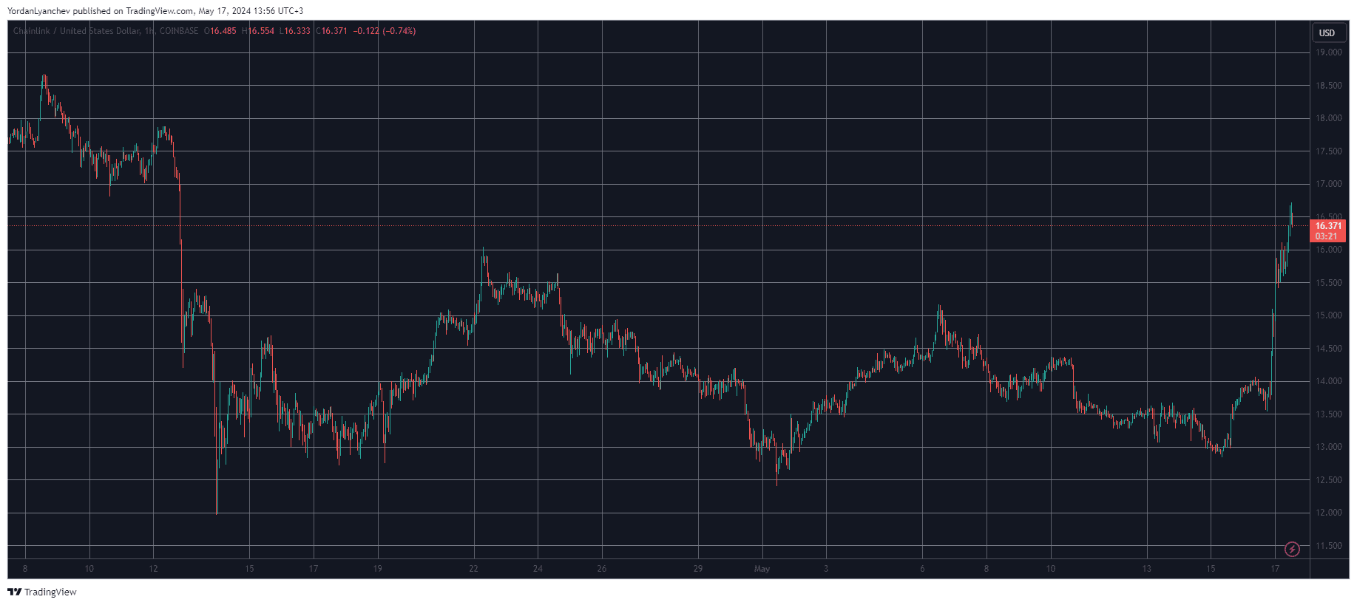
Task: Click the lightning bolt icon in the chart corner
Action: [1292, 549]
